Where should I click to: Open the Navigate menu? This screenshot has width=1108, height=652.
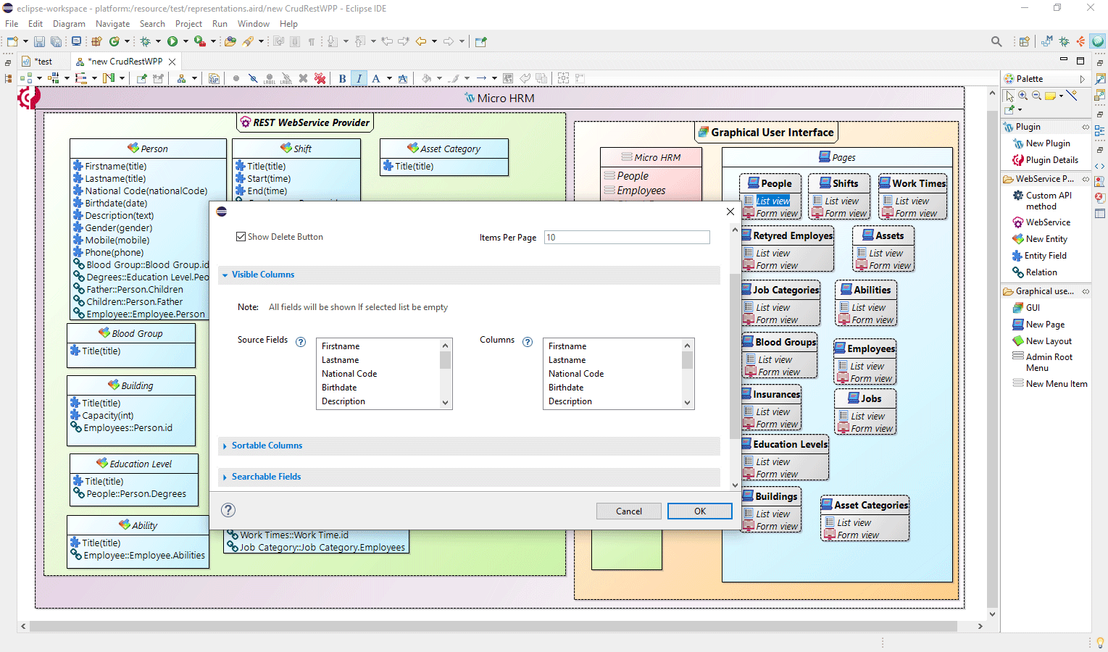pyautogui.click(x=112, y=24)
